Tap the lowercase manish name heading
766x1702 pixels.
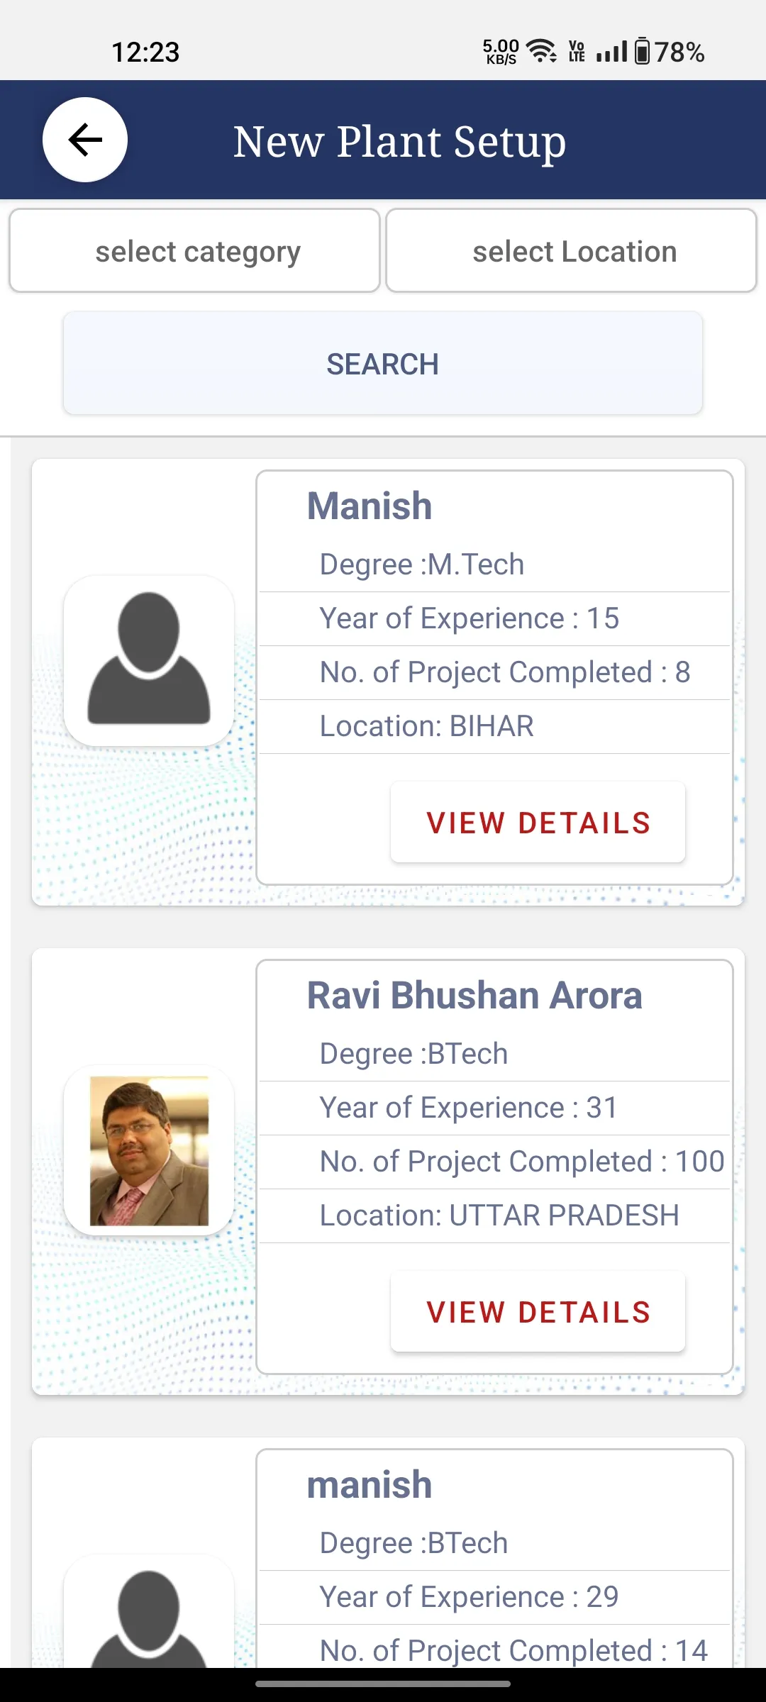click(x=370, y=1485)
